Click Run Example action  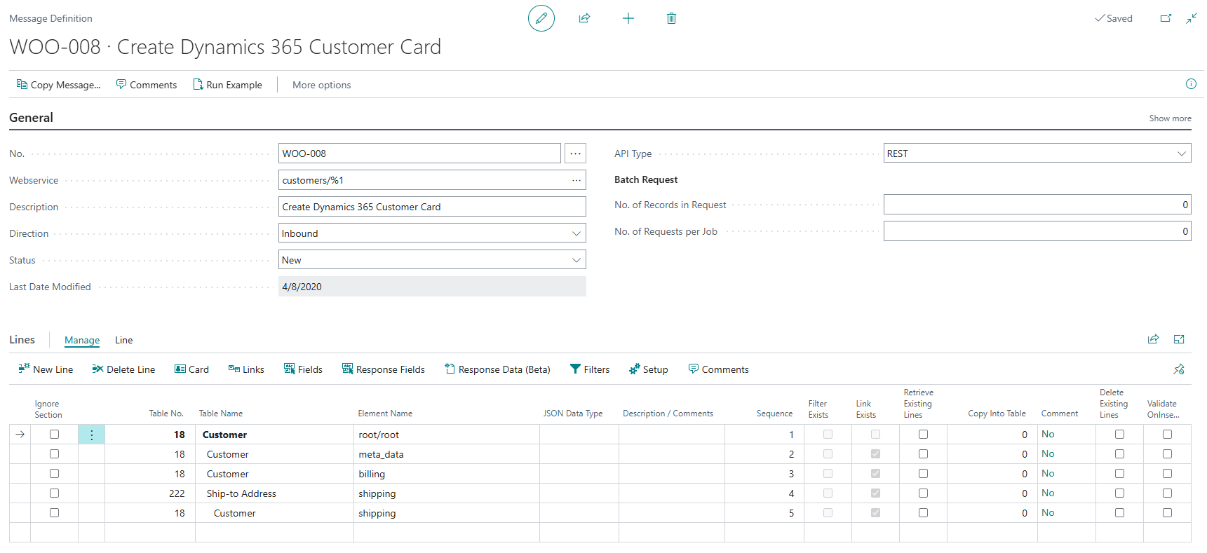click(227, 85)
